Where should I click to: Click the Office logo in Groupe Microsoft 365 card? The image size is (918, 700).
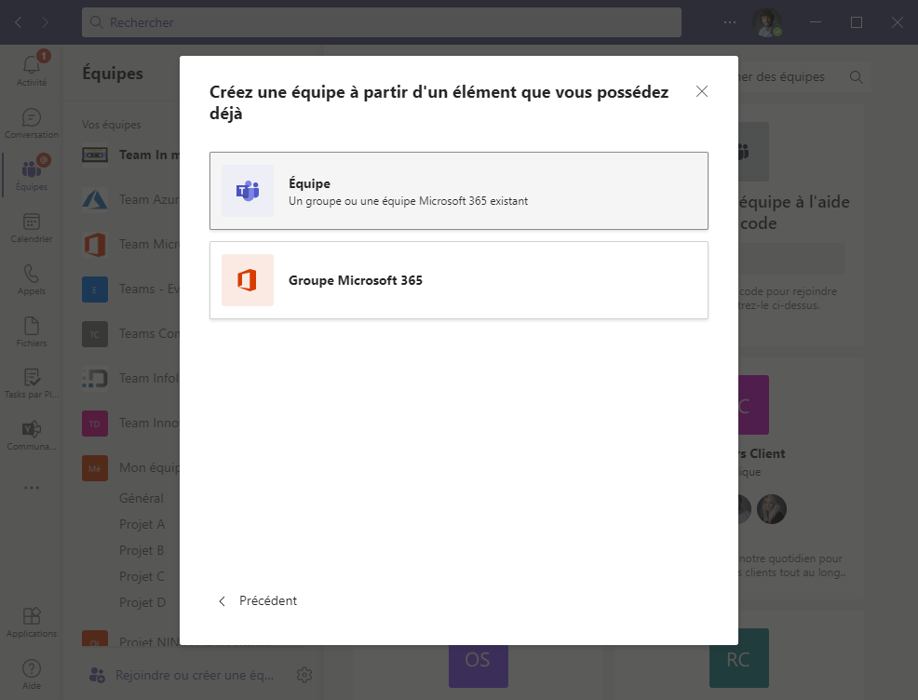pos(248,280)
